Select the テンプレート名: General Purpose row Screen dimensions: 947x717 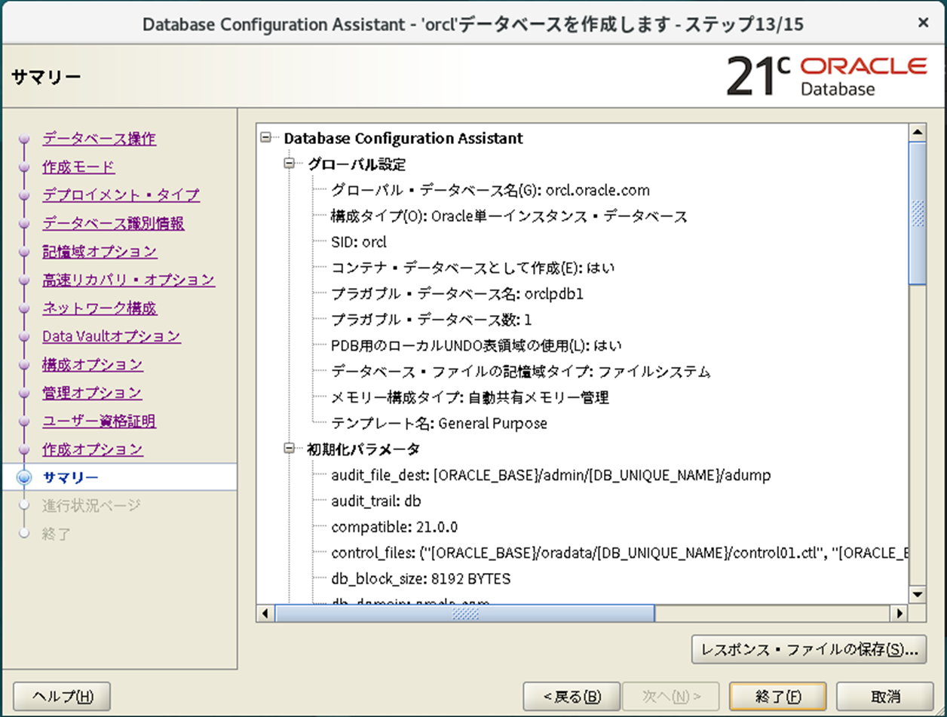coord(439,423)
